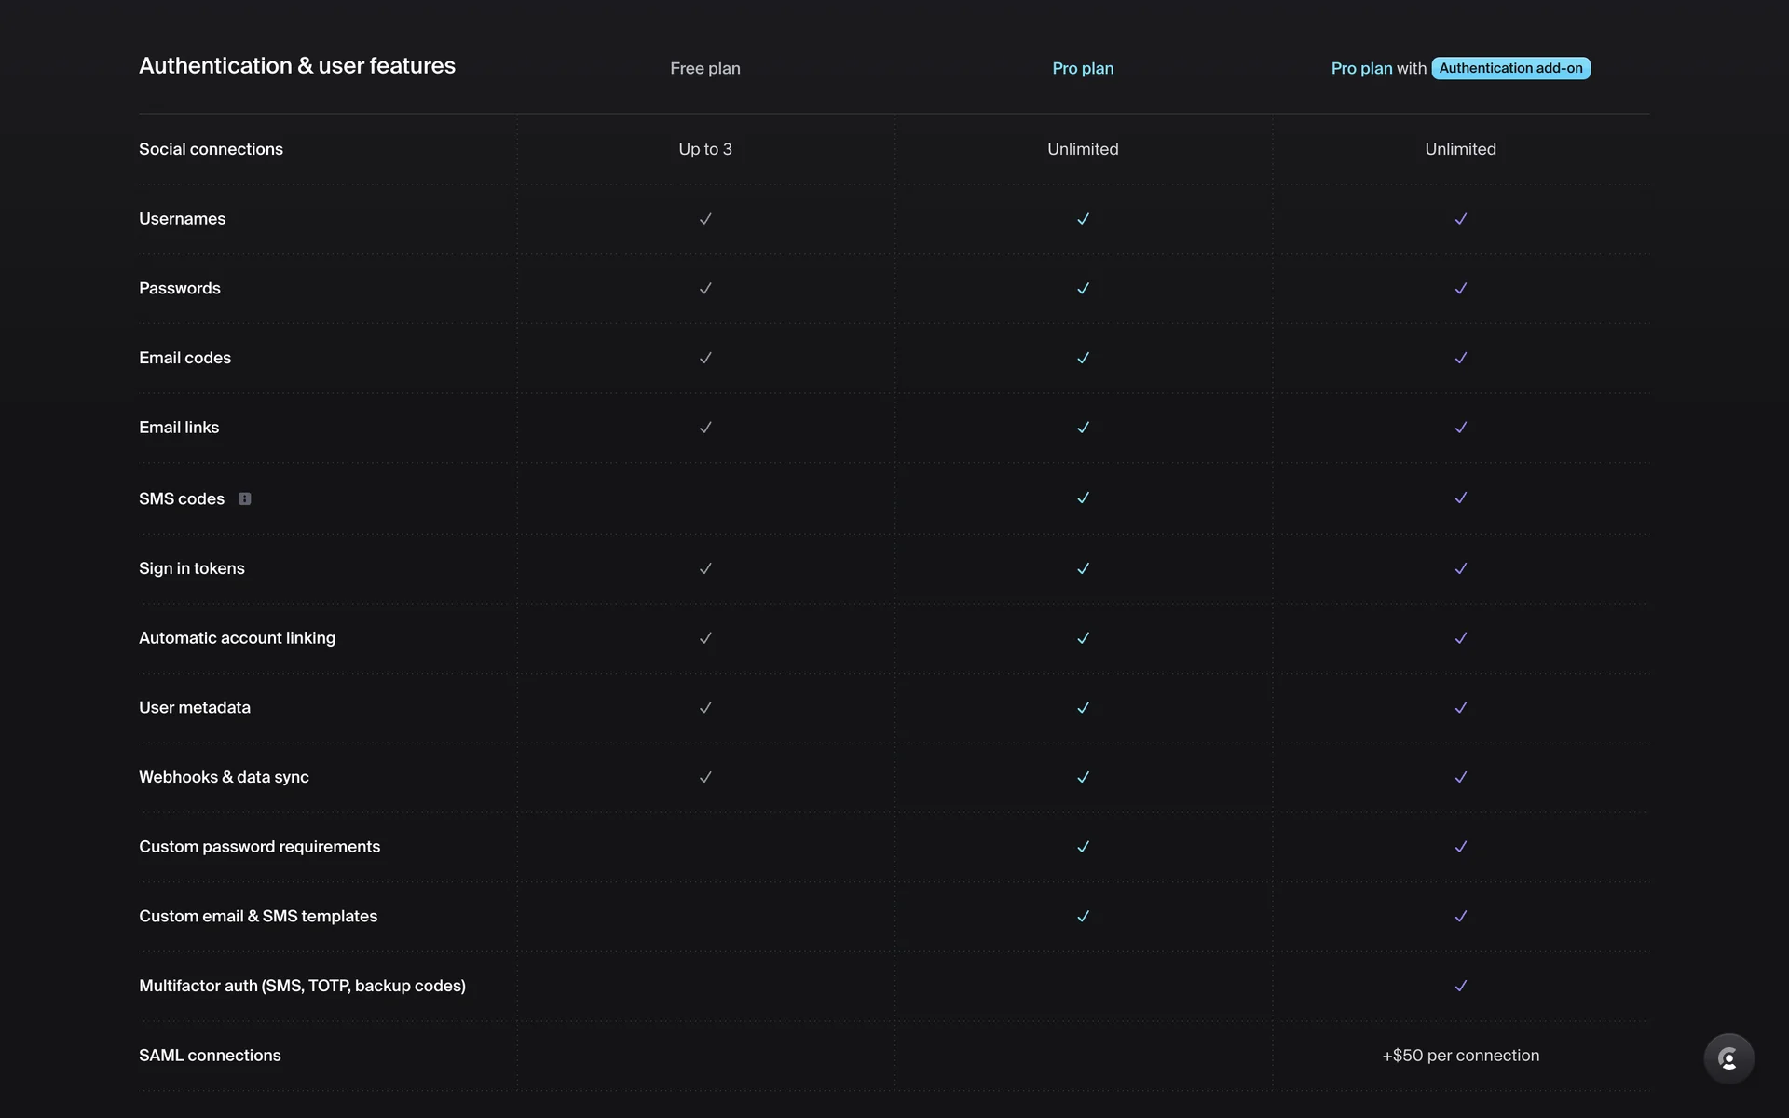Click the Authentication add-on badge

tap(1510, 68)
